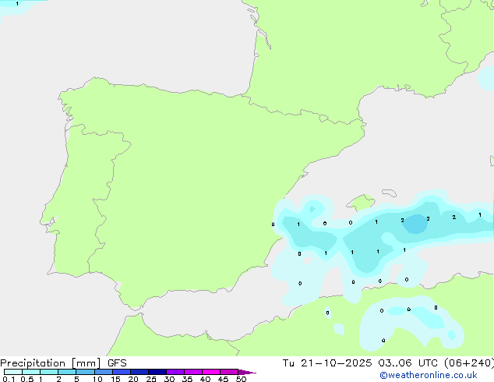Click the legend label '0.1'
Screen dimensions: 494x382
[9, 379]
